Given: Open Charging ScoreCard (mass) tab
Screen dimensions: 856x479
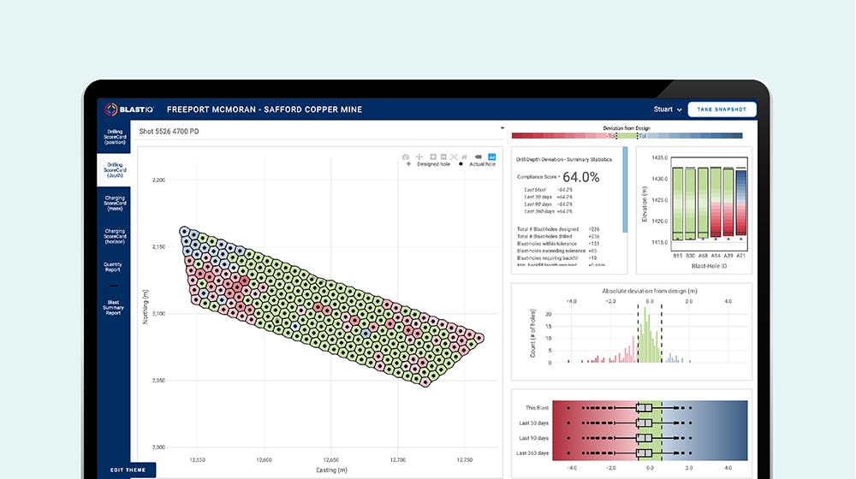Looking at the screenshot, I should [x=114, y=203].
